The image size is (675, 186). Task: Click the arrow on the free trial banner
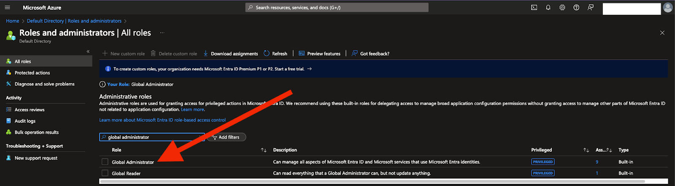(309, 69)
